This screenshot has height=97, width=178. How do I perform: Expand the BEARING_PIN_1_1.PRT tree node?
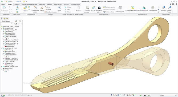[2, 67]
